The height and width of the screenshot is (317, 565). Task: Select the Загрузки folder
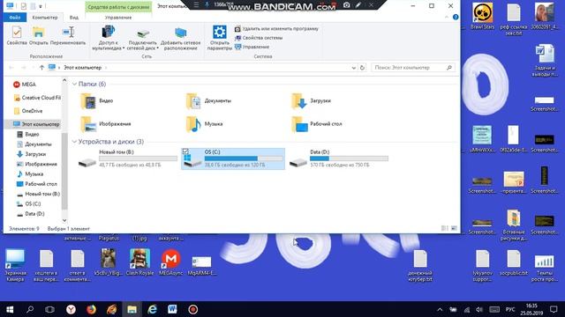click(311, 101)
